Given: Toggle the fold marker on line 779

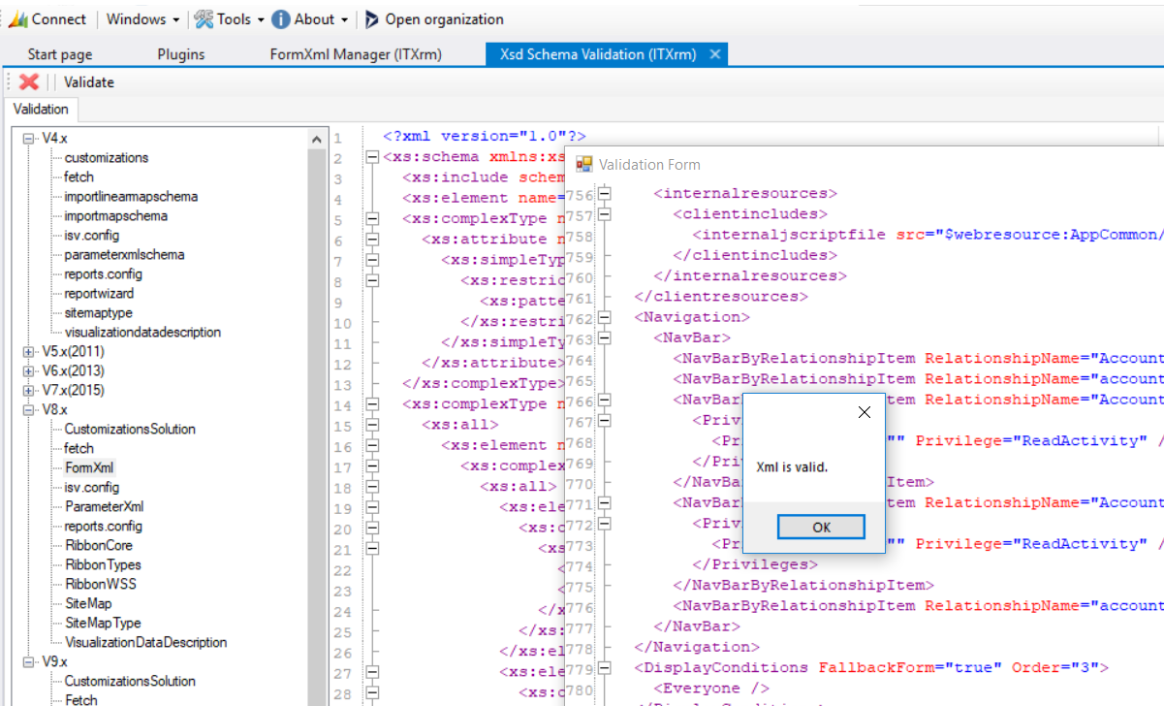Looking at the screenshot, I should [603, 667].
